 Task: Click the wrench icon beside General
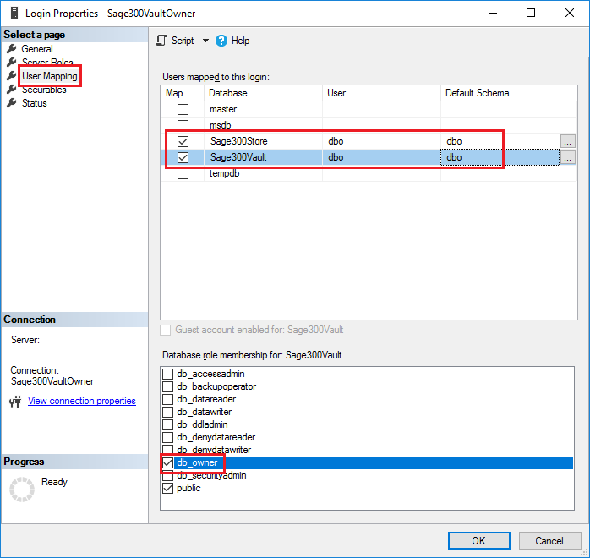(x=12, y=48)
